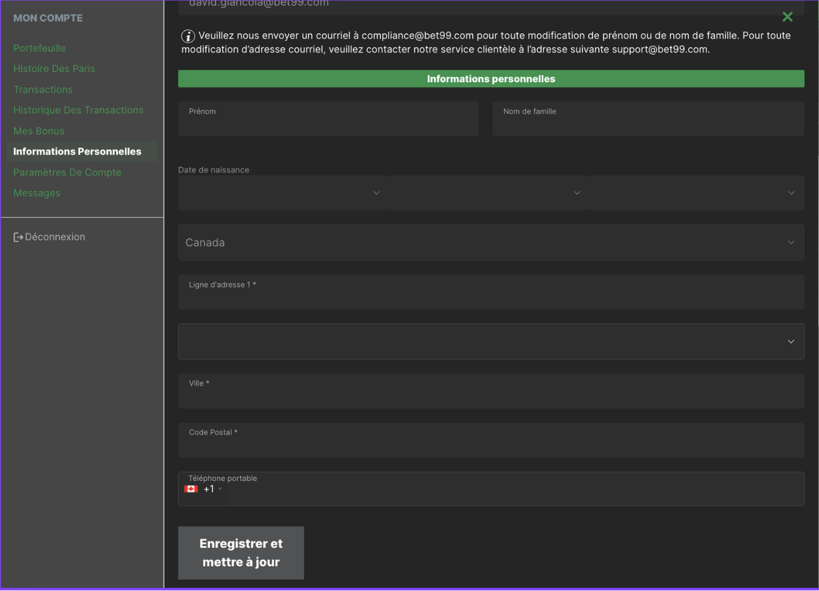Click Enregistrer et mettre à jour
The width and height of the screenshot is (819, 591).
[x=241, y=552]
